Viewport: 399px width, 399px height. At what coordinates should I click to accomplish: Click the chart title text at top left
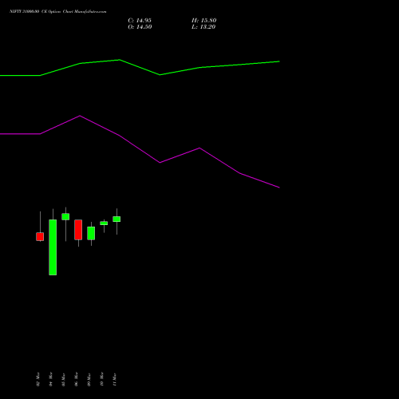coord(58,12)
